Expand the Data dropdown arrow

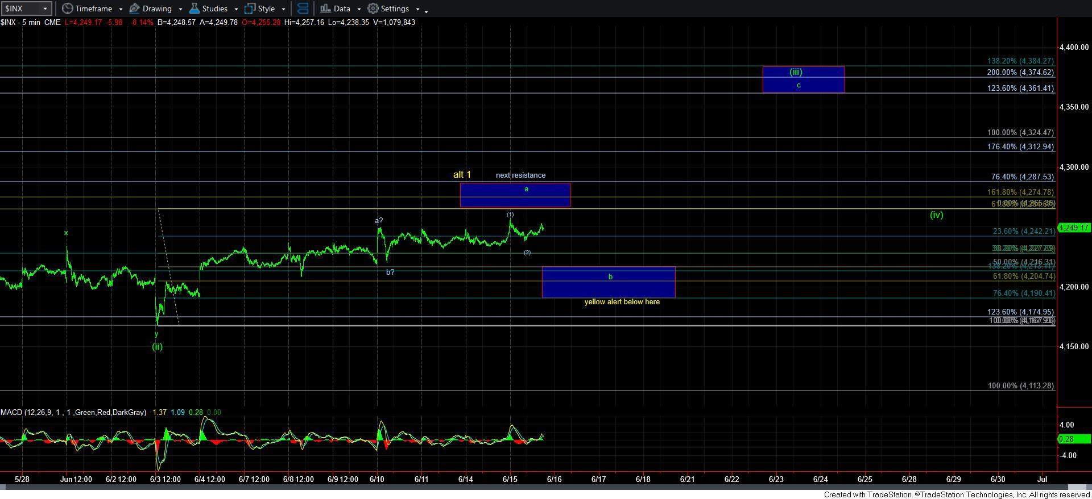tap(359, 9)
